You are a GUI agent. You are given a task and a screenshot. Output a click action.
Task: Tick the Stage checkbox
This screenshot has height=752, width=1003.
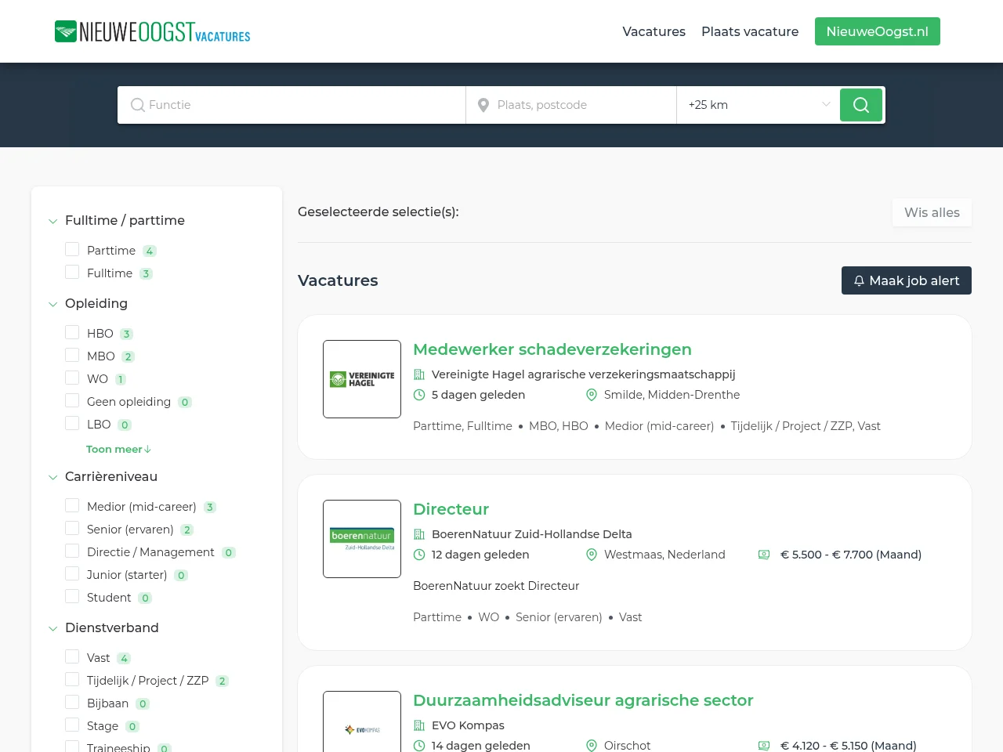[x=72, y=725]
